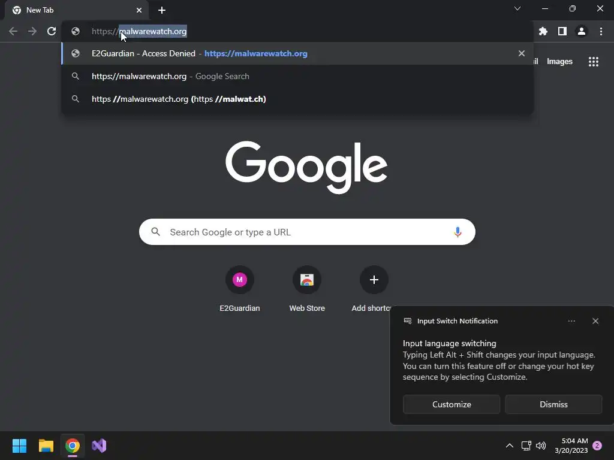The width and height of the screenshot is (614, 460).
Task: Choose the malwat.ch search suggestion
Action: coord(297,99)
